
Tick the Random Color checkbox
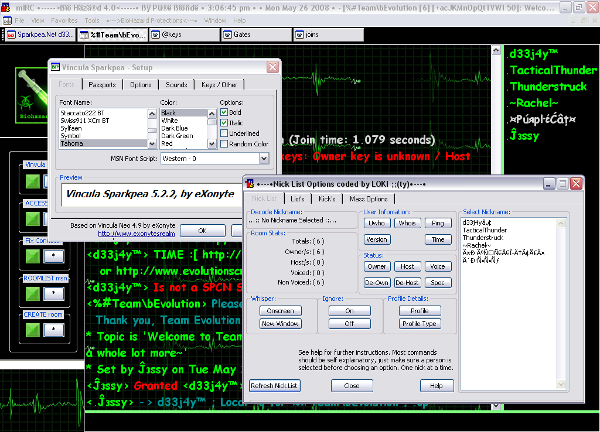224,144
